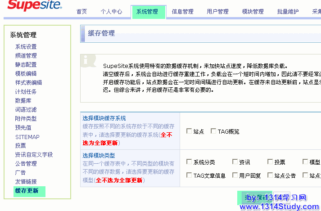This screenshot has height=211, width=321.
Task: Open the 首页 tab
Action: point(81,12)
